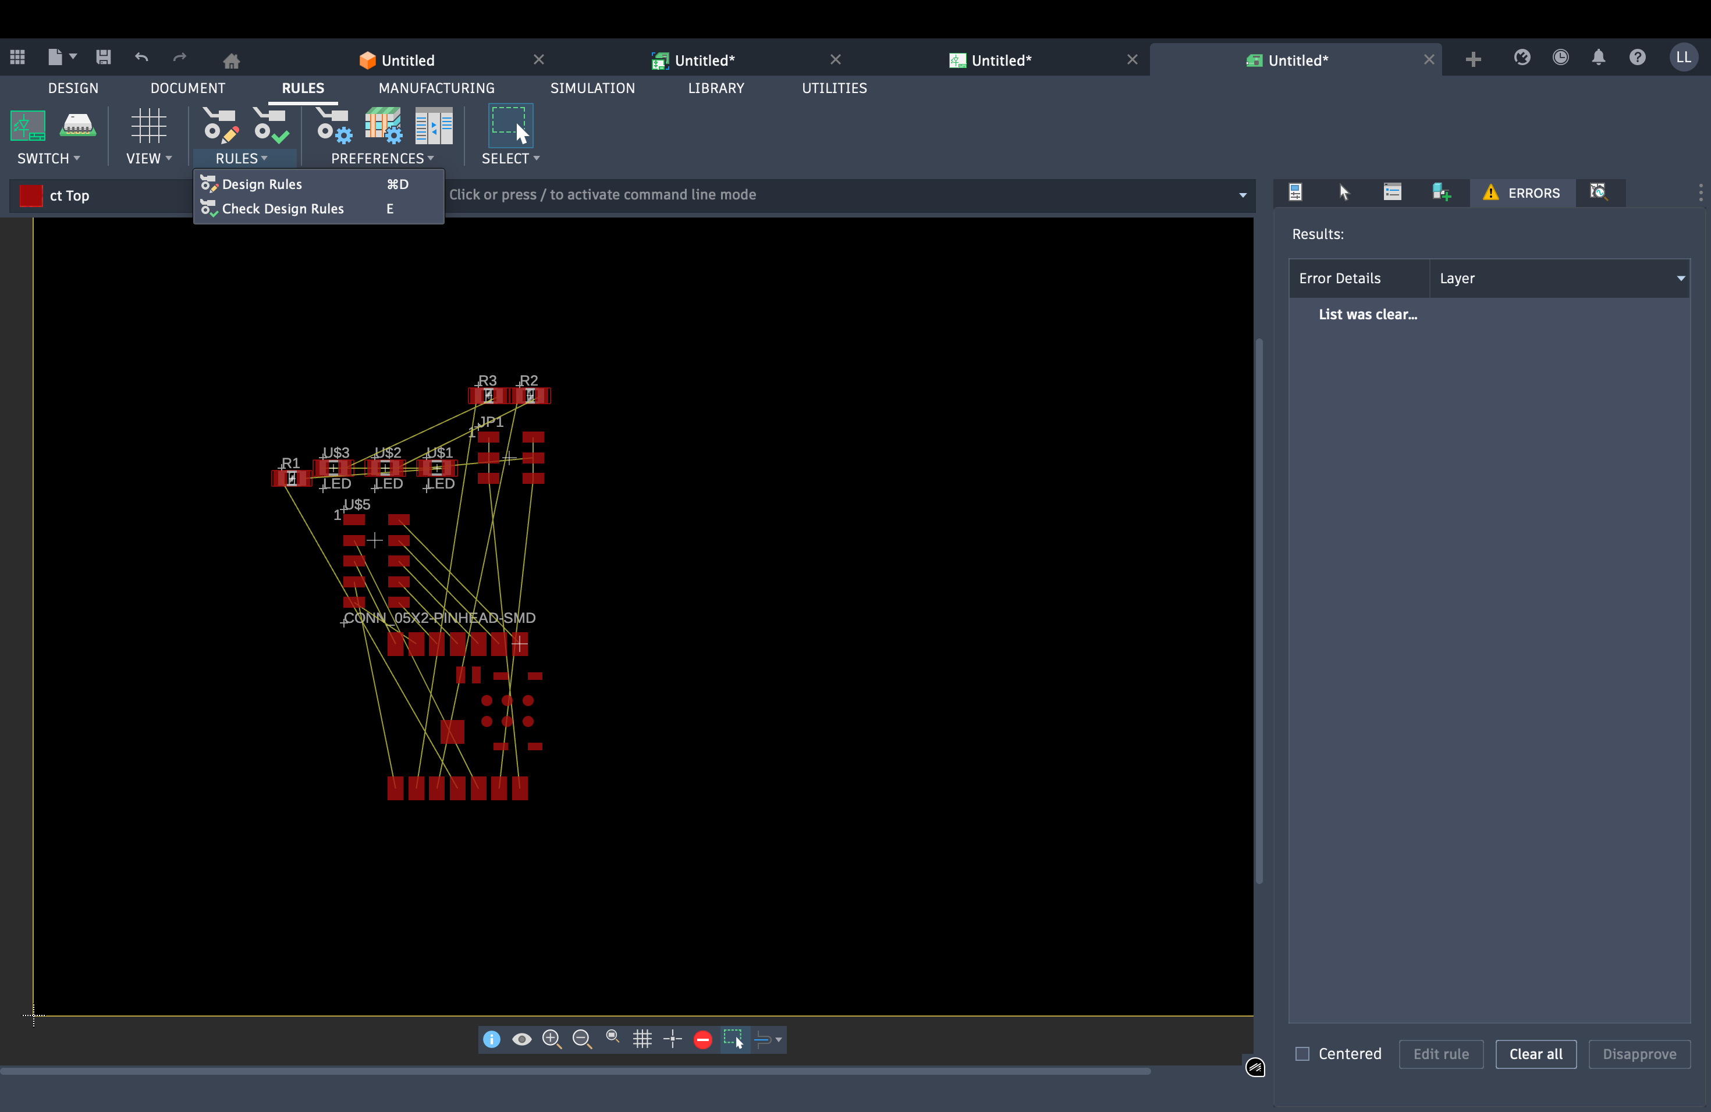Click the red Top layer color swatch

(x=31, y=195)
